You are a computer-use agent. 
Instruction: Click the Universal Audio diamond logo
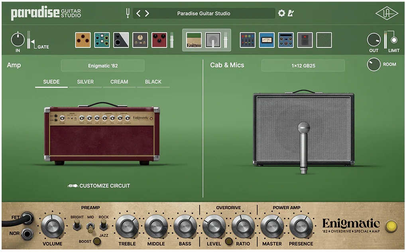[x=387, y=13]
